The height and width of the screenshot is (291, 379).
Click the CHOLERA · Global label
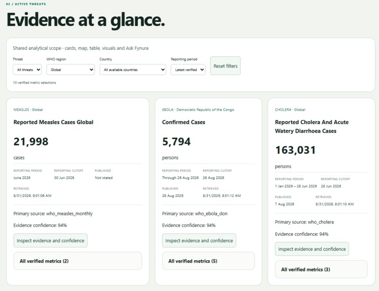click(290, 110)
